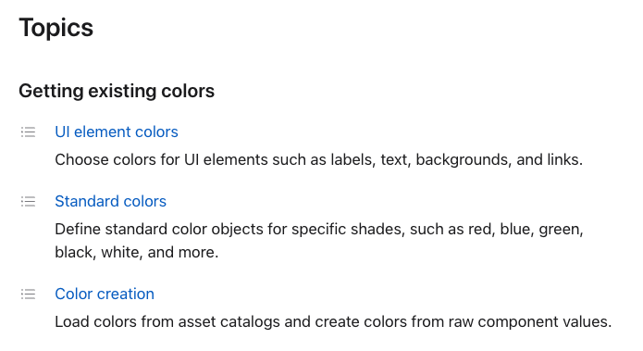Click the 'Choose colors for UI elements' description
This screenshot has width=643, height=351.
pos(318,159)
